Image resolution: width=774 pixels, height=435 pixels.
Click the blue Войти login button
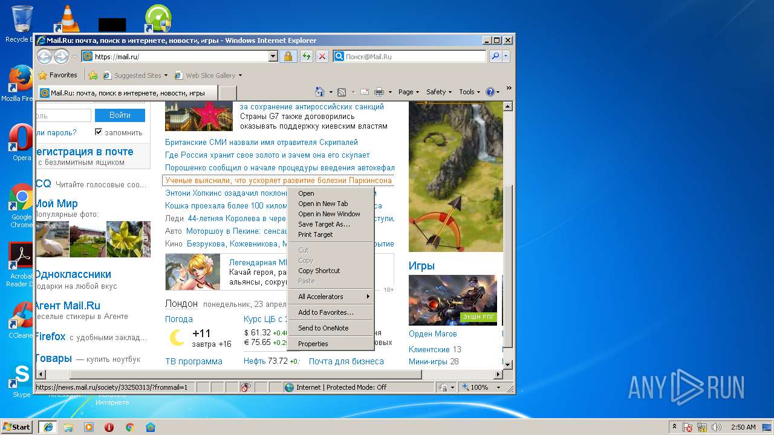click(120, 115)
